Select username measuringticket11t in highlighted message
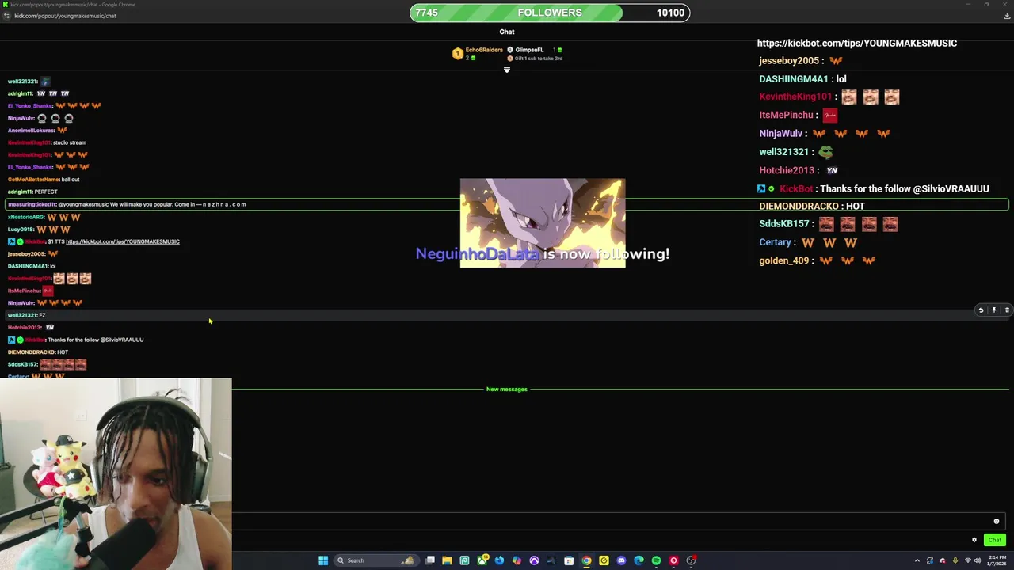The image size is (1014, 570). click(32, 204)
